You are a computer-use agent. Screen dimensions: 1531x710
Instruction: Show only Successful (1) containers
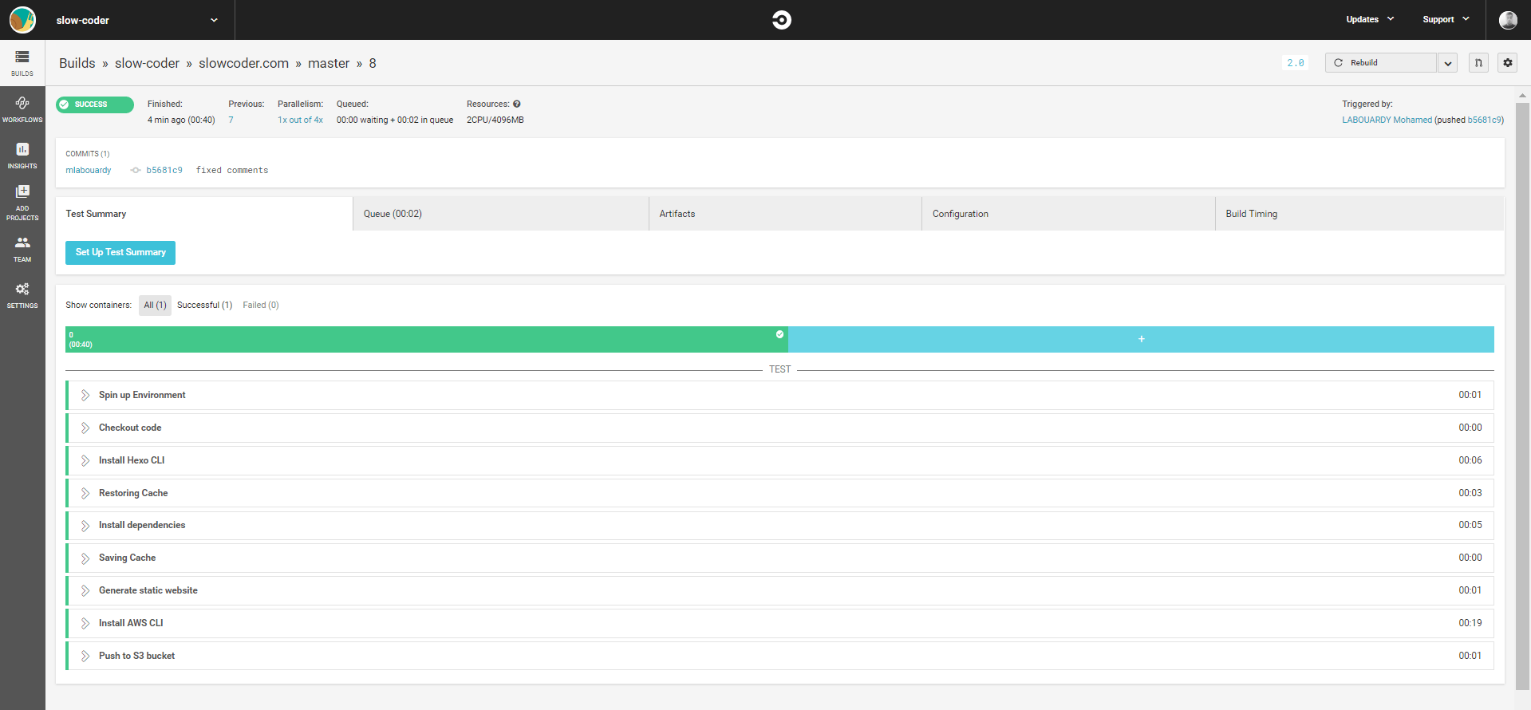204,306
